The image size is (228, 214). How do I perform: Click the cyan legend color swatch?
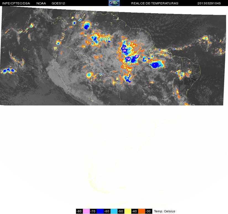coord(114,211)
